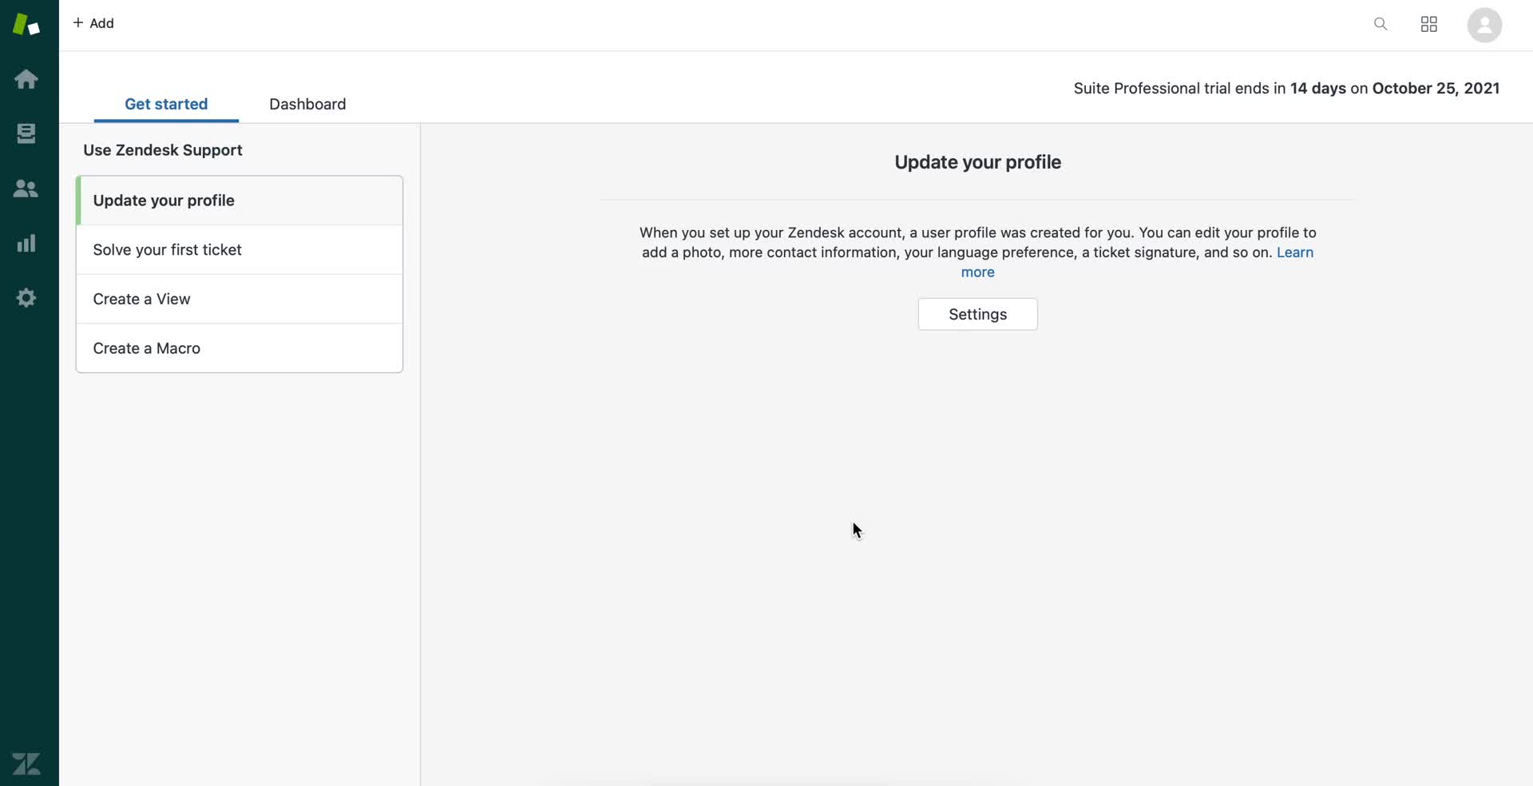This screenshot has width=1533, height=786.
Task: Open the Views tickets icon in sidebar
Action: point(26,133)
